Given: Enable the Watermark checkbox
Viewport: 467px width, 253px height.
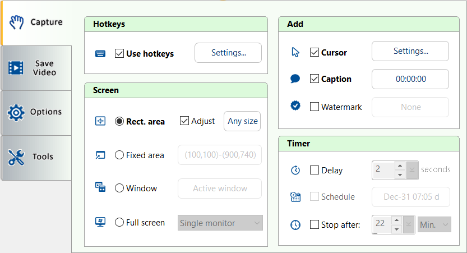Looking at the screenshot, I should click(315, 107).
